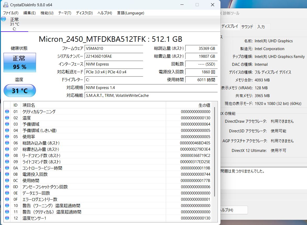Click status orb for ID 0C 使用時間
Viewport: 307px width, 225px height.
click(x=7, y=180)
